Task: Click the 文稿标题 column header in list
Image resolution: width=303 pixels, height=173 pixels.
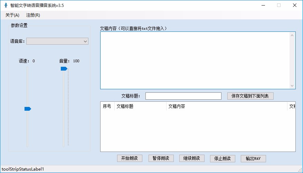Action: [x=140, y=106]
